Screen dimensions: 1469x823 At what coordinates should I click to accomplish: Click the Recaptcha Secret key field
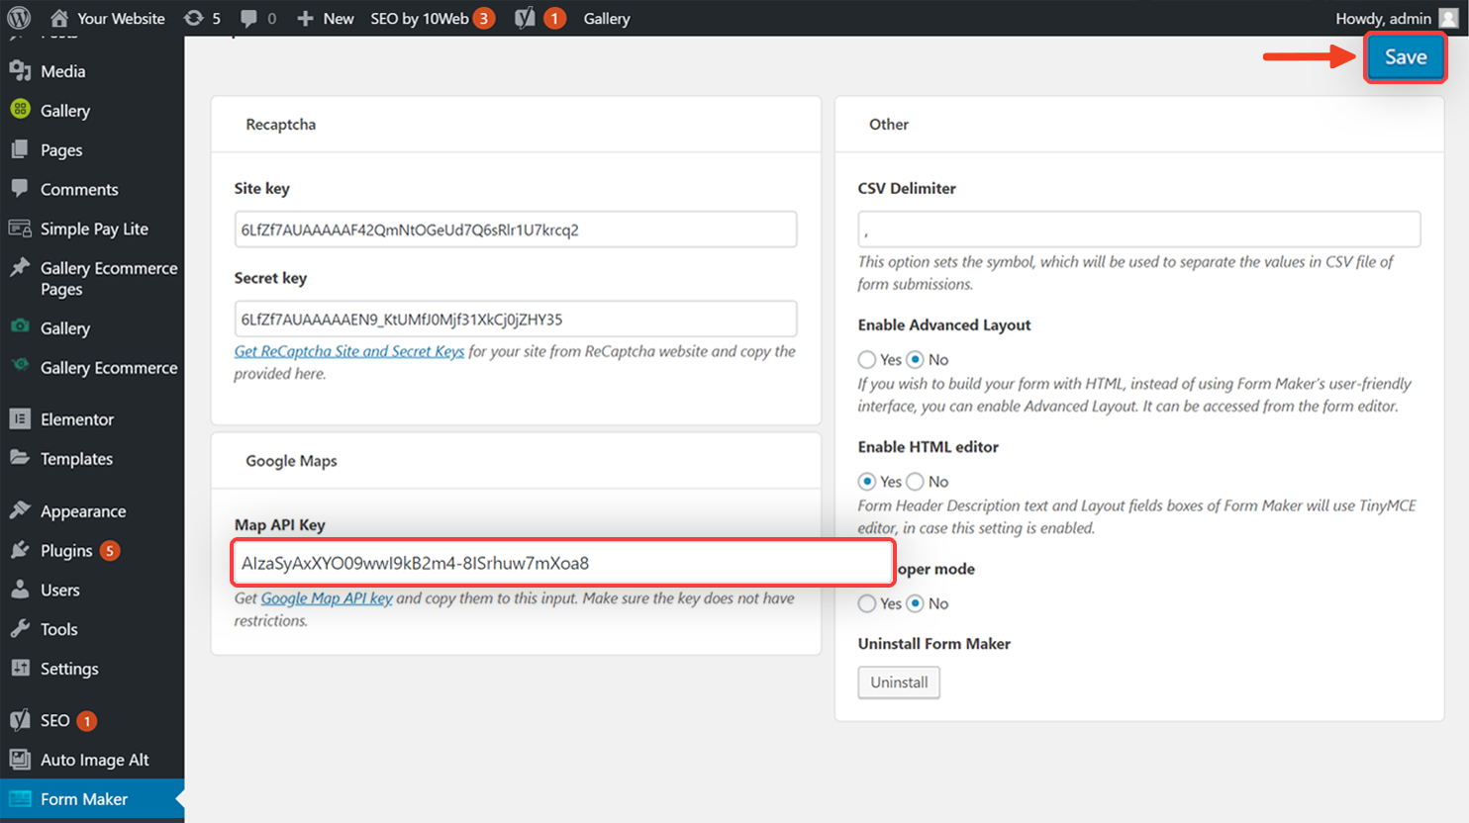point(516,319)
